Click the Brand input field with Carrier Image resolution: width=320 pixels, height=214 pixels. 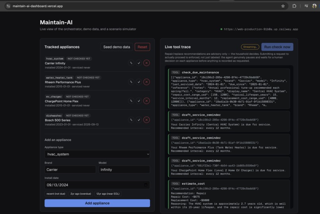(70, 170)
